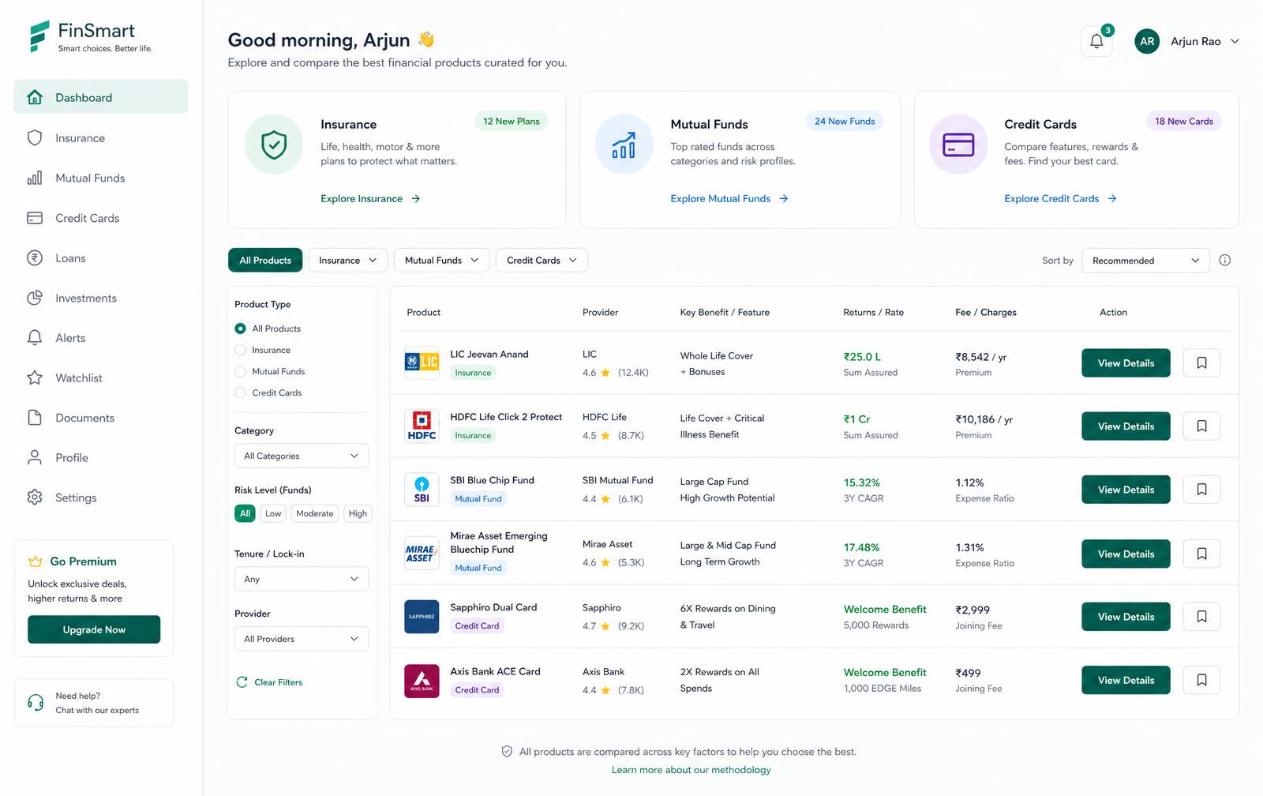Click Clear Filters text
Image resolution: width=1263 pixels, height=796 pixels.
point(279,682)
